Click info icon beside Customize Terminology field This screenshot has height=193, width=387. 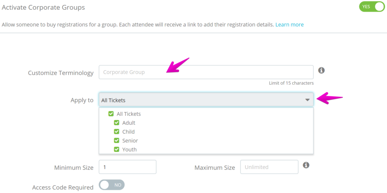click(x=321, y=70)
